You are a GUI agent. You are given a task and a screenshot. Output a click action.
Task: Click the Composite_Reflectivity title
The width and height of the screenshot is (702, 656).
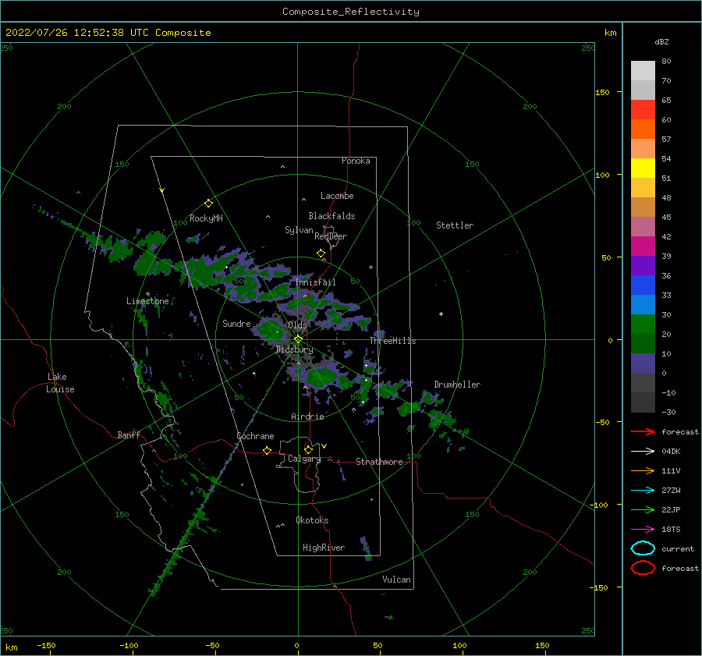click(351, 12)
